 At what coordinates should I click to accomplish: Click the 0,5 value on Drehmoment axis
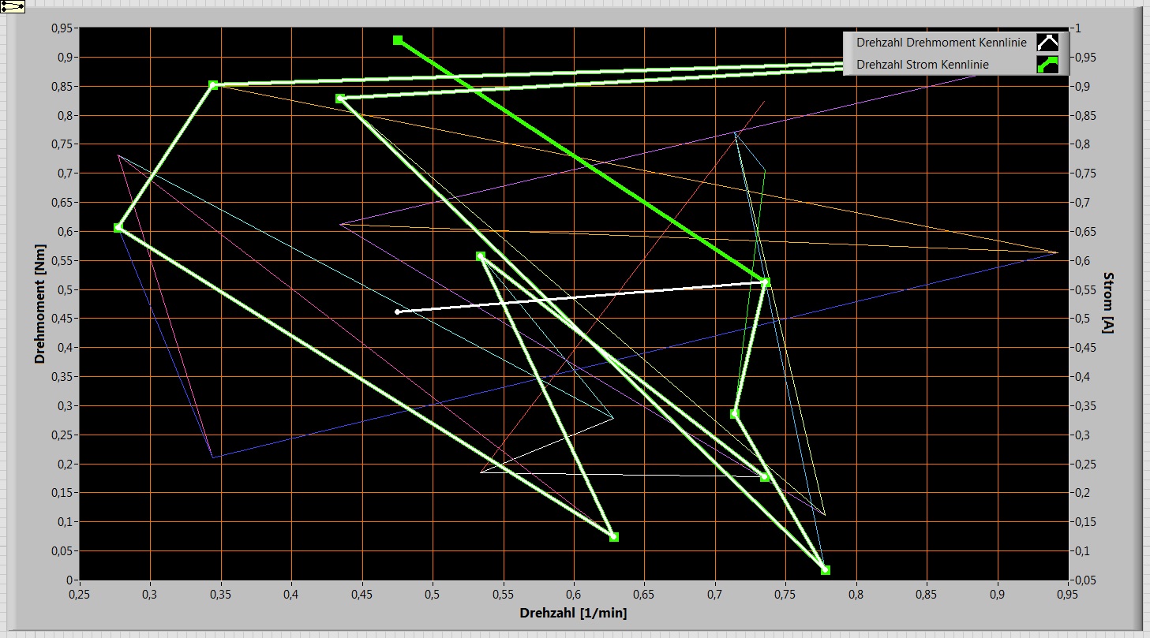[66, 289]
